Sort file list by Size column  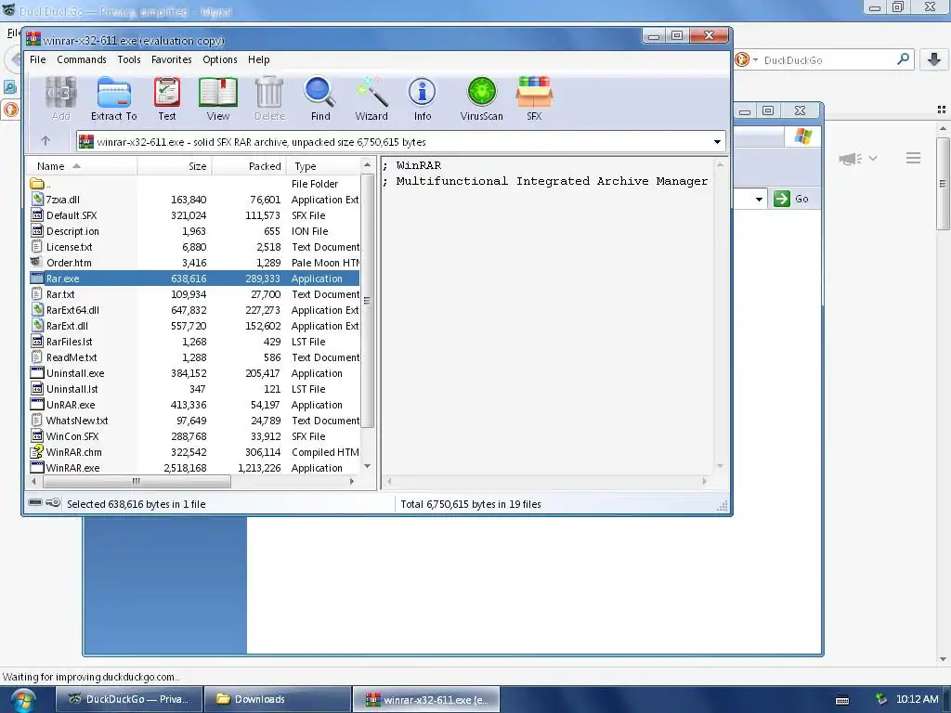175,166
